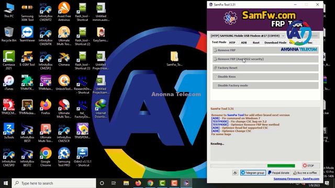Open the Telegram group link button

coord(253,173)
